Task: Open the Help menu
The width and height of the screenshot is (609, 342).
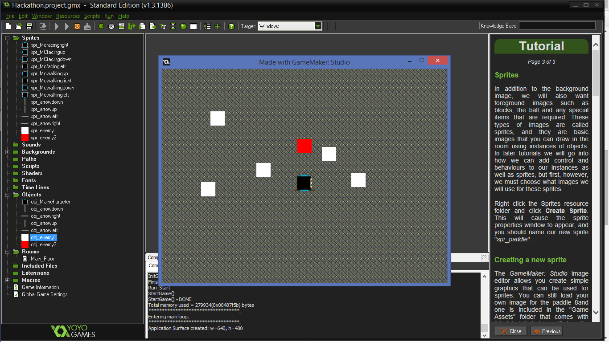Action: click(123, 16)
